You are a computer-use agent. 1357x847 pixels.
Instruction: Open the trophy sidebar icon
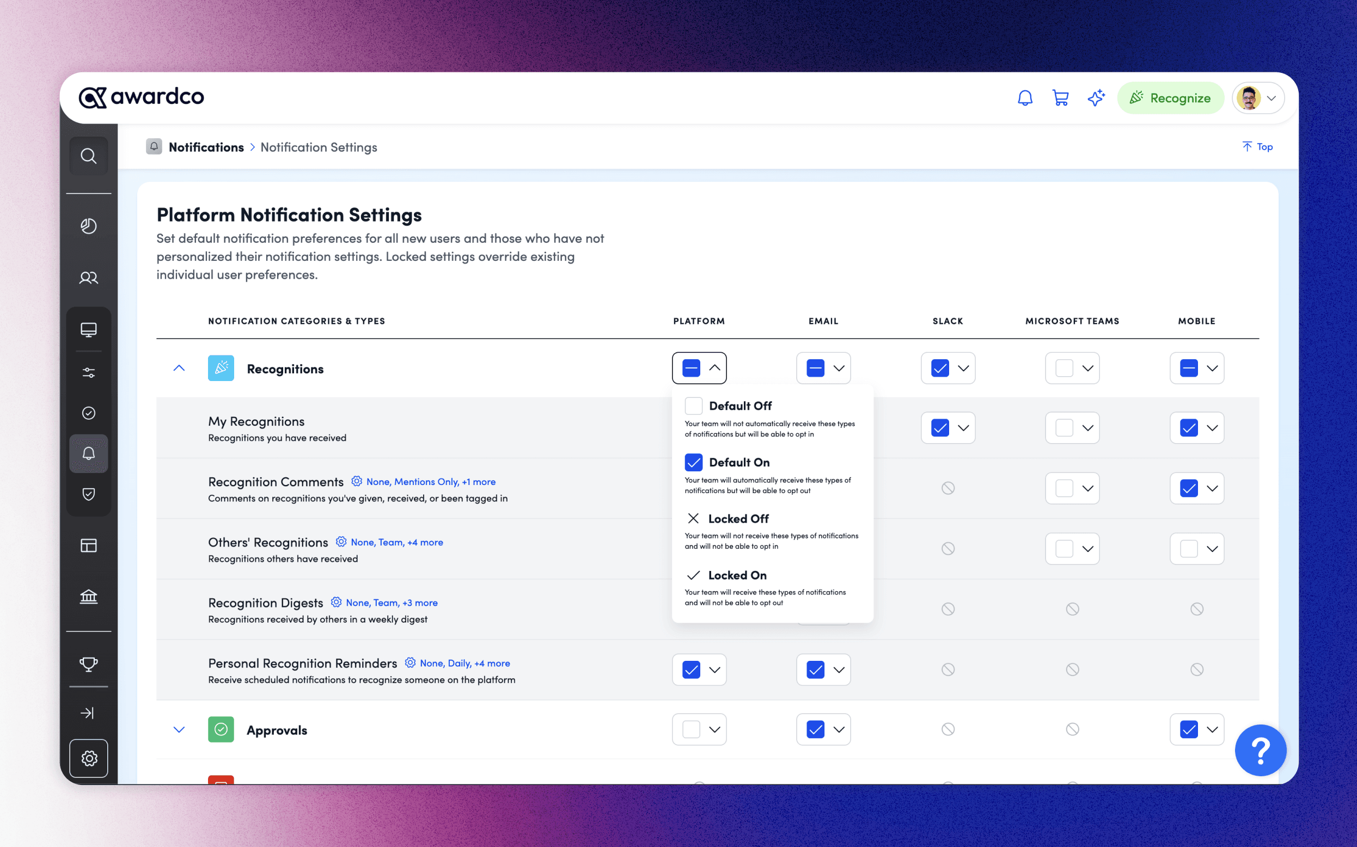[89, 665]
